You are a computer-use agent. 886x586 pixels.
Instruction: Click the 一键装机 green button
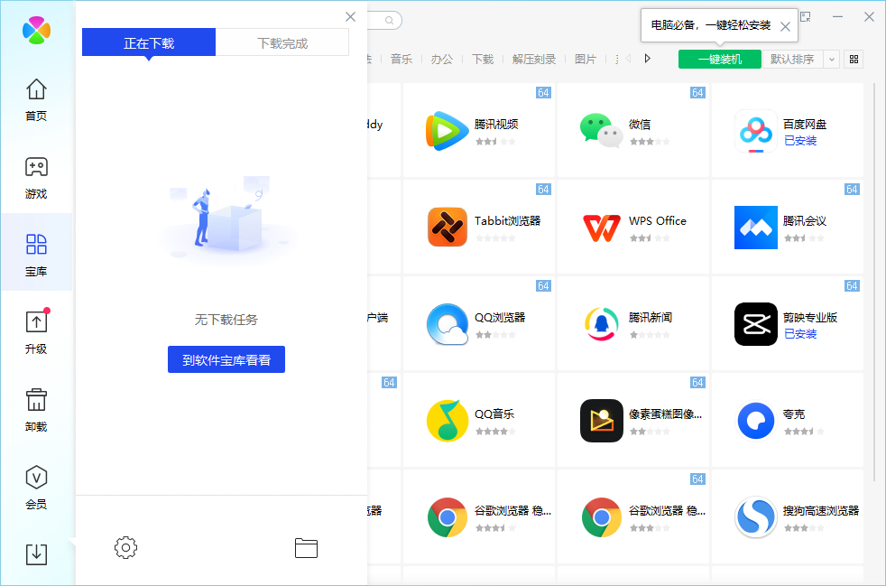720,60
